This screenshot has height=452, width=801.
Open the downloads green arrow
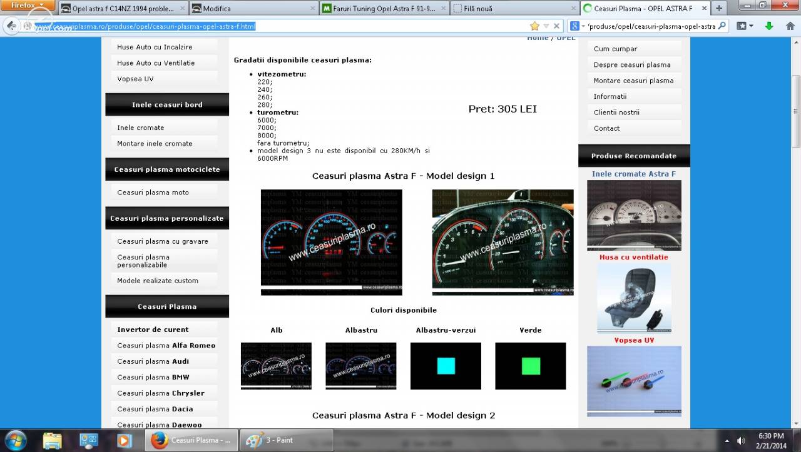(769, 26)
